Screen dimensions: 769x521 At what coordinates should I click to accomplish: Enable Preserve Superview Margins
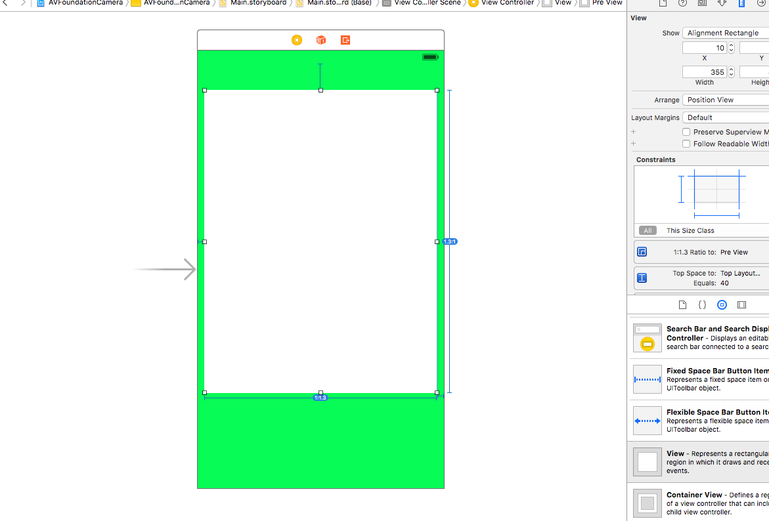point(686,131)
